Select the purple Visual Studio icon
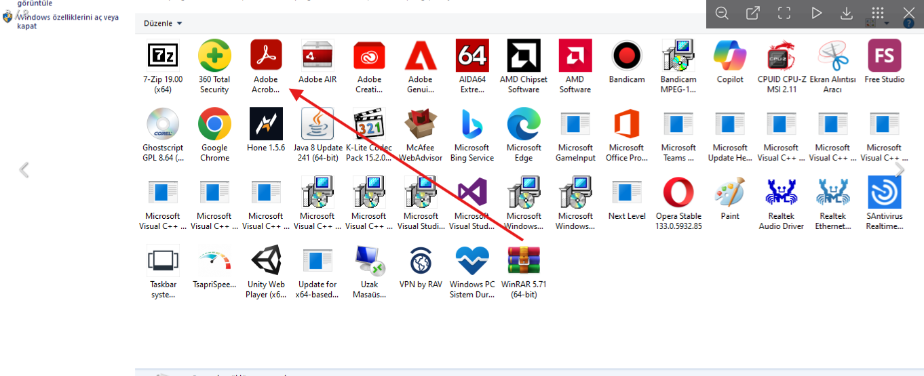Image resolution: width=924 pixels, height=376 pixels. [472, 192]
